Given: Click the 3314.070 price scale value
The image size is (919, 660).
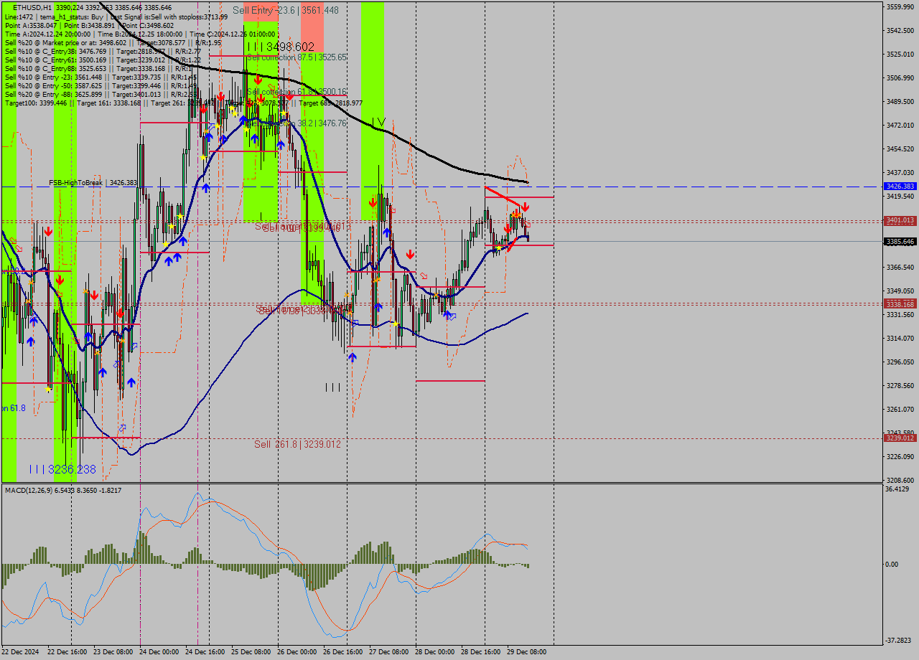Looking at the screenshot, I should [900, 339].
